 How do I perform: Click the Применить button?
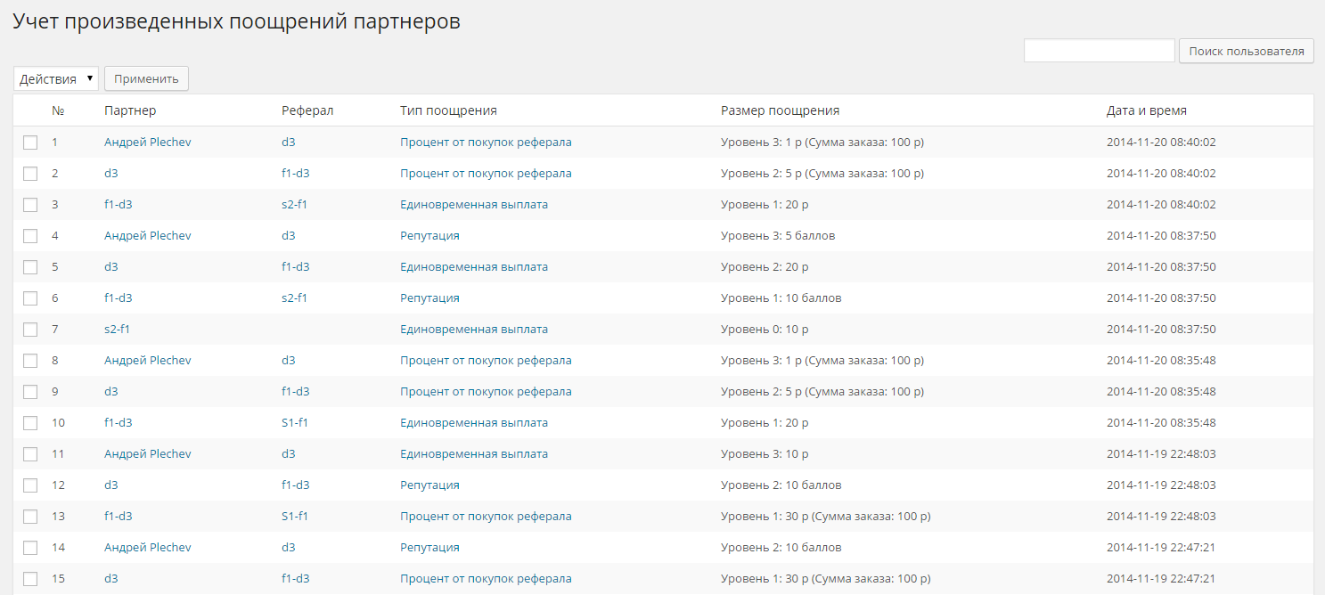[146, 78]
